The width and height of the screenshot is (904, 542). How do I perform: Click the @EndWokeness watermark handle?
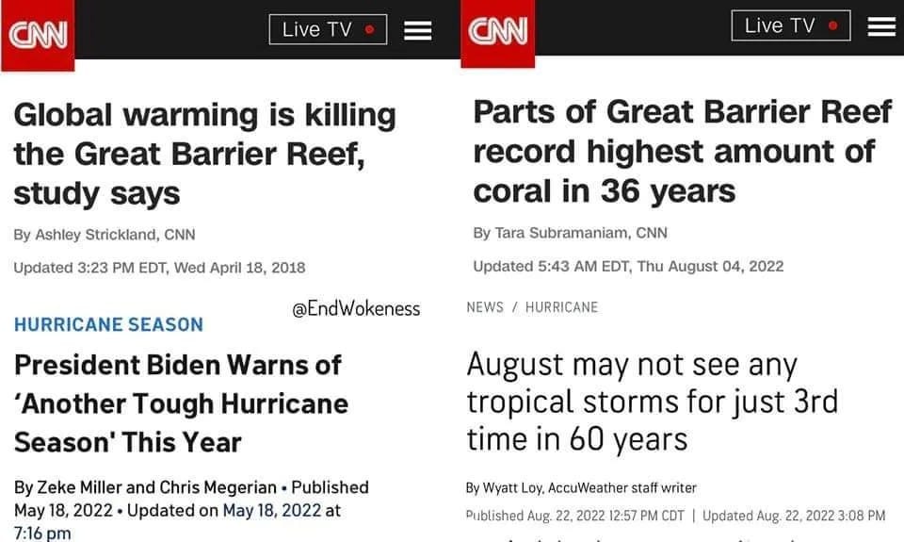356,309
